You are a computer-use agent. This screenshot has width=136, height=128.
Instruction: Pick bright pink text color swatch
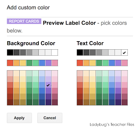click(x=124, y=63)
